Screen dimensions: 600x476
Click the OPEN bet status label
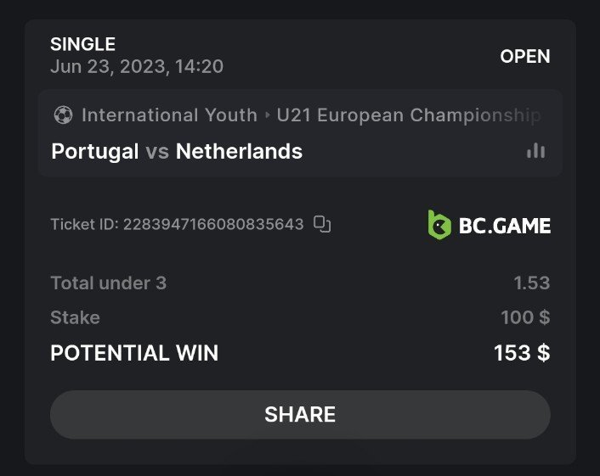click(x=524, y=56)
